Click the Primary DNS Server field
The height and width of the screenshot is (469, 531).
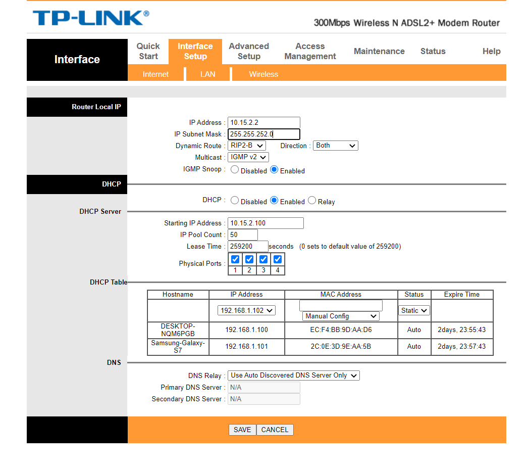click(x=264, y=387)
